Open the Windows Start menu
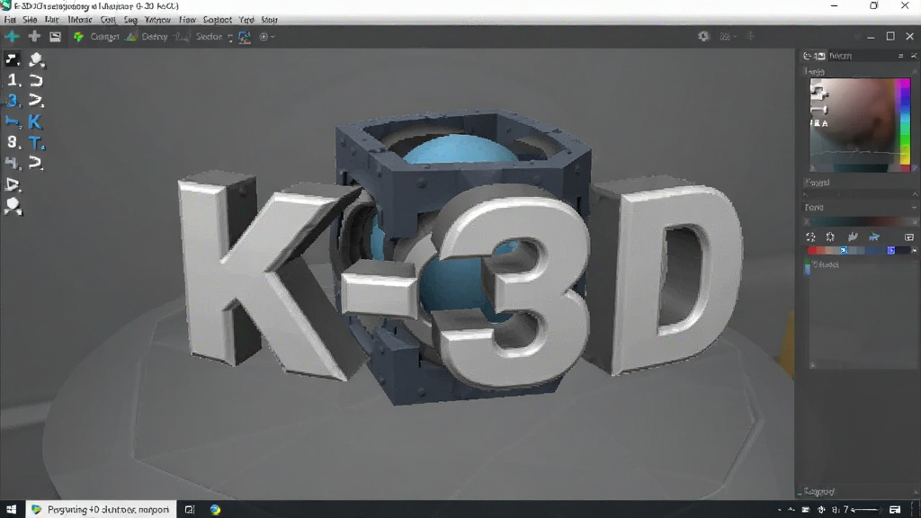The image size is (921, 518). tap(11, 509)
